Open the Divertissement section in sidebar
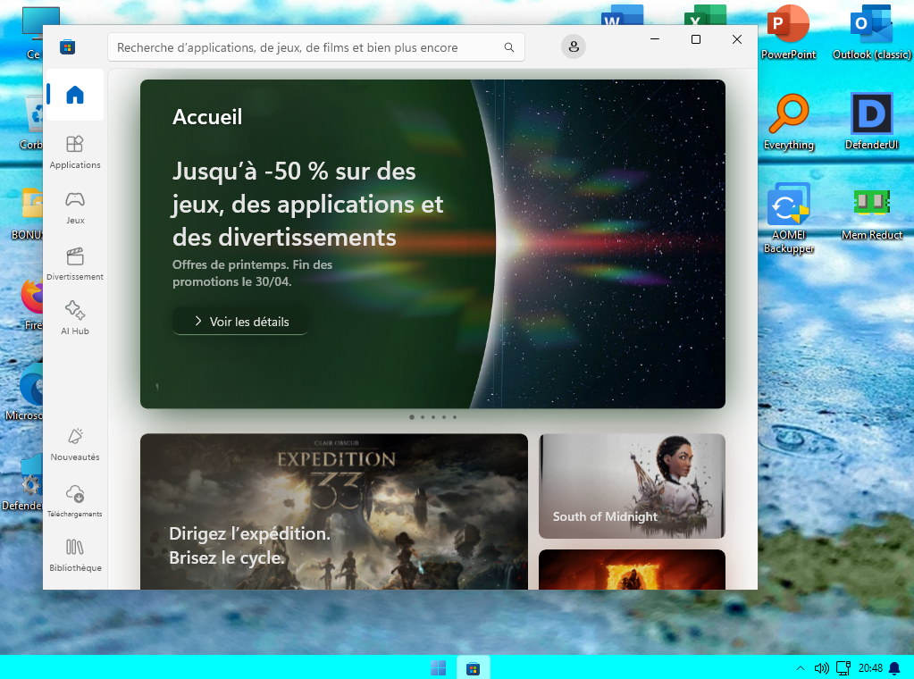Viewport: 914px width, 679px height. click(x=75, y=264)
